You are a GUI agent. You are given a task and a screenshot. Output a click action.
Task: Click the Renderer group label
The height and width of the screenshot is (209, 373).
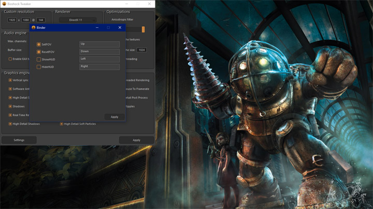coord(63,11)
